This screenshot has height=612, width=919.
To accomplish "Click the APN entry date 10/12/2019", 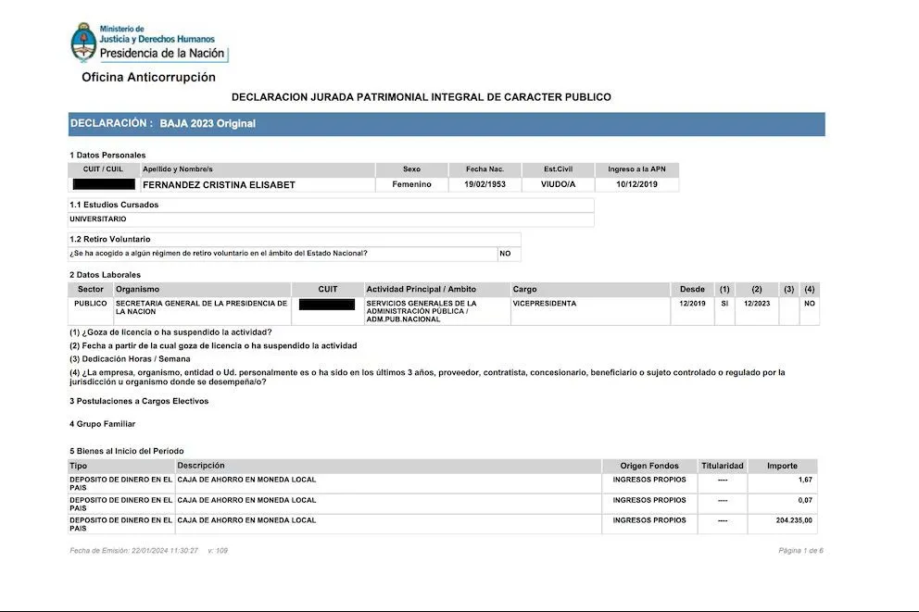I will click(635, 185).
